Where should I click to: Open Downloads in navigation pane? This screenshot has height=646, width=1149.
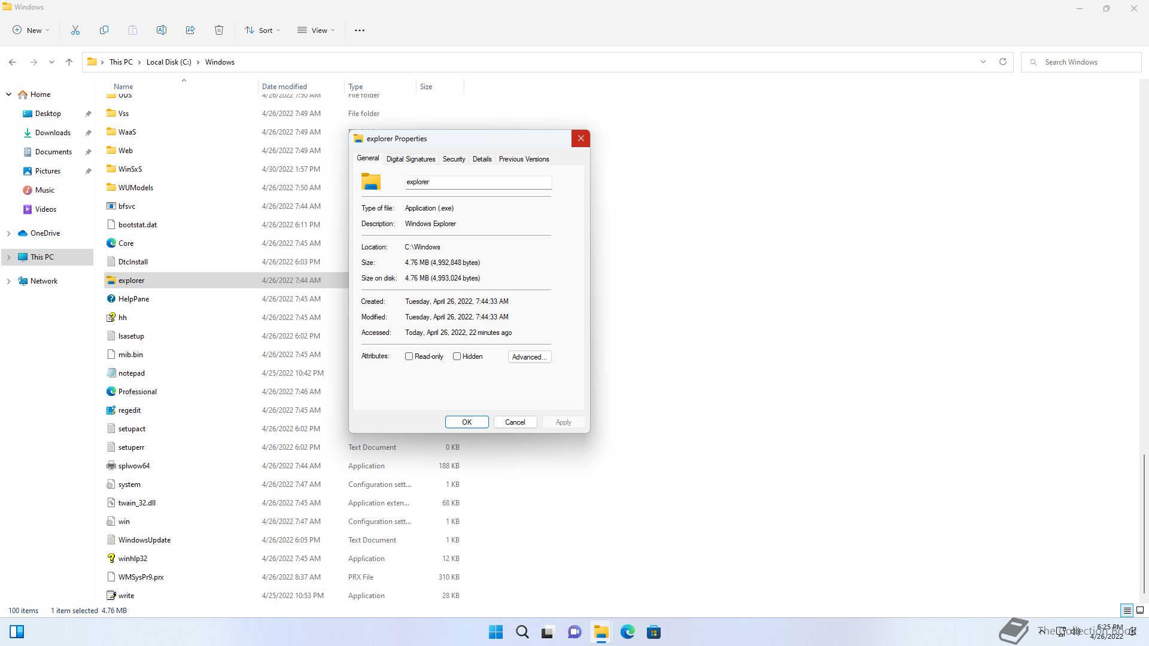tap(53, 133)
